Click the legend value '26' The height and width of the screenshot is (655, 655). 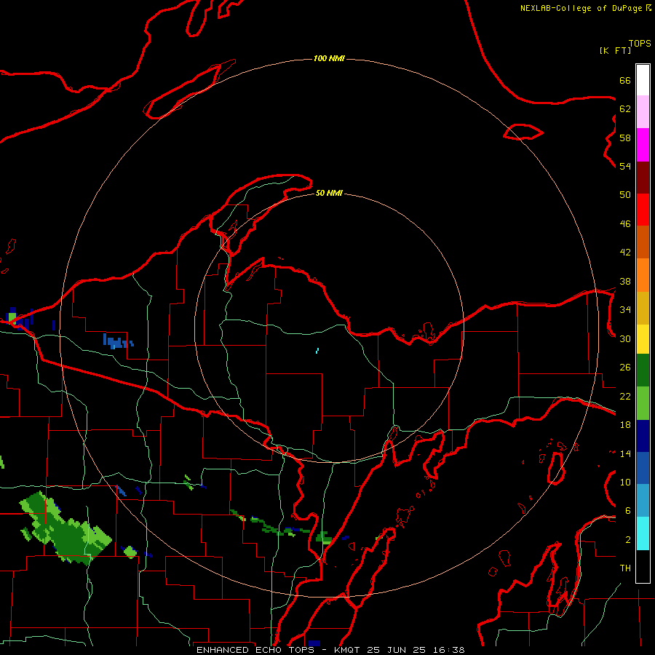[625, 368]
